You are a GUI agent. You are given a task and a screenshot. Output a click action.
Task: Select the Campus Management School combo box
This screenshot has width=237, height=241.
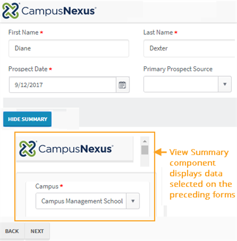coord(88,201)
